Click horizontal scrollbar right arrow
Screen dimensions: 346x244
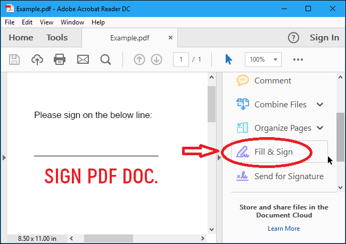(x=203, y=239)
